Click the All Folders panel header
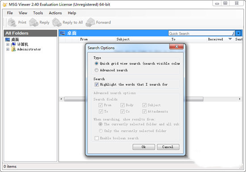246x172 pixels. coord(30,33)
